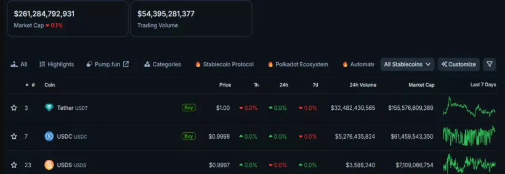Click the sparkle icon on Customize

[x=444, y=64]
